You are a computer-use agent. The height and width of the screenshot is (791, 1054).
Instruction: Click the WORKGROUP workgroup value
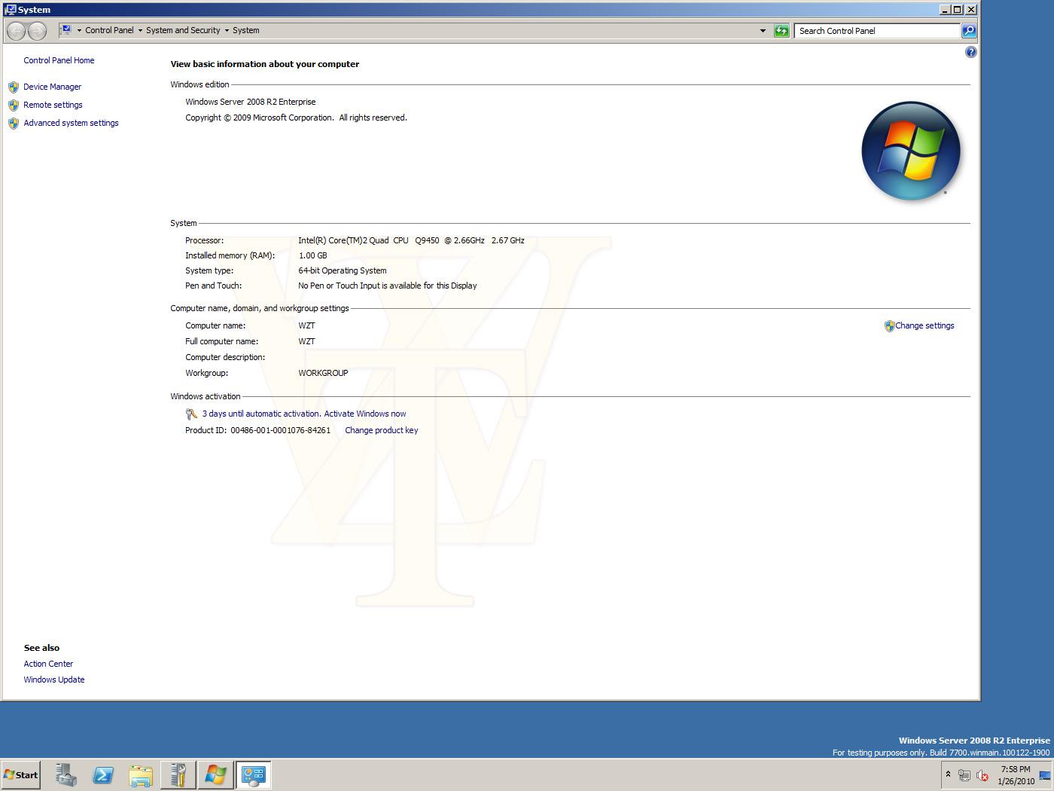pyautogui.click(x=323, y=373)
